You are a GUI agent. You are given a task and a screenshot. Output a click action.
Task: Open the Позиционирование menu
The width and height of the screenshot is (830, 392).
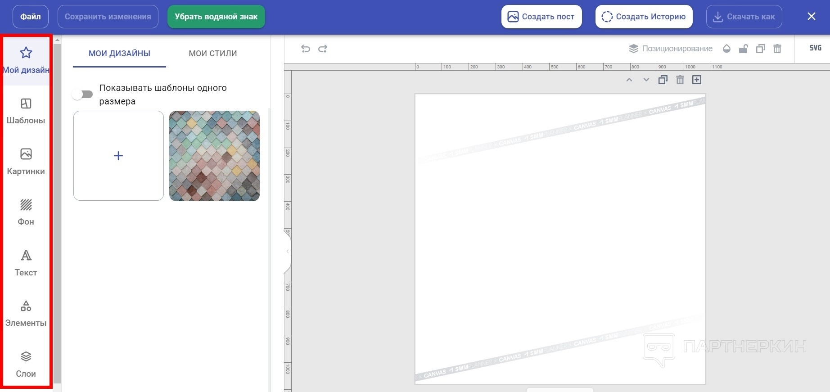(x=671, y=49)
